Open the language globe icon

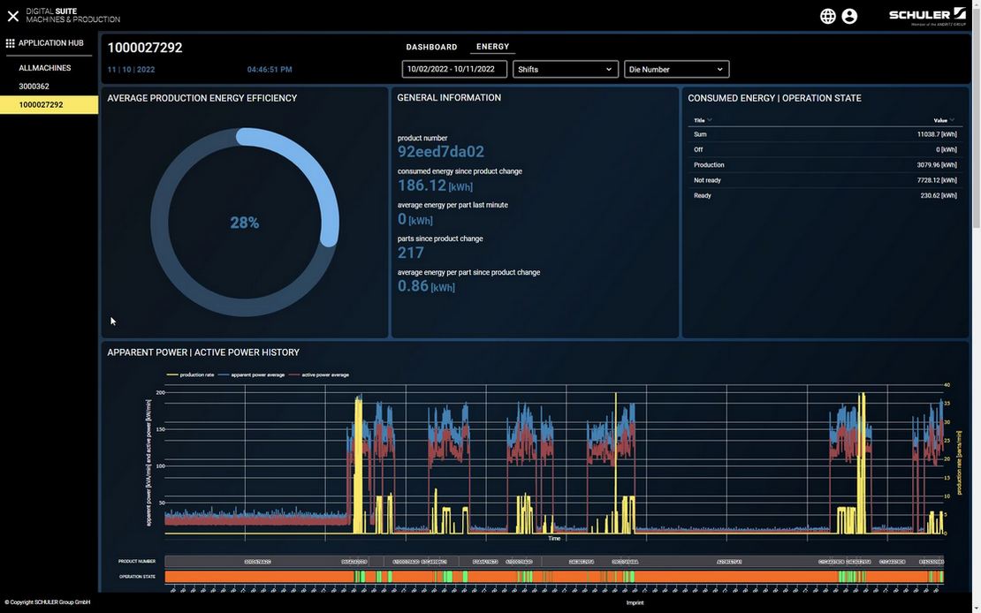828,16
